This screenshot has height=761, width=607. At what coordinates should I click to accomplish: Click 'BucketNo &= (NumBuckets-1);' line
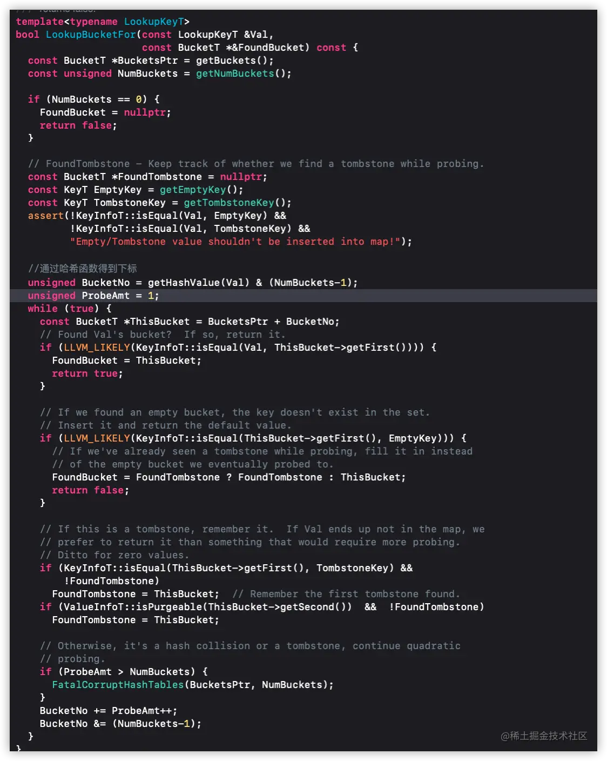point(120,724)
